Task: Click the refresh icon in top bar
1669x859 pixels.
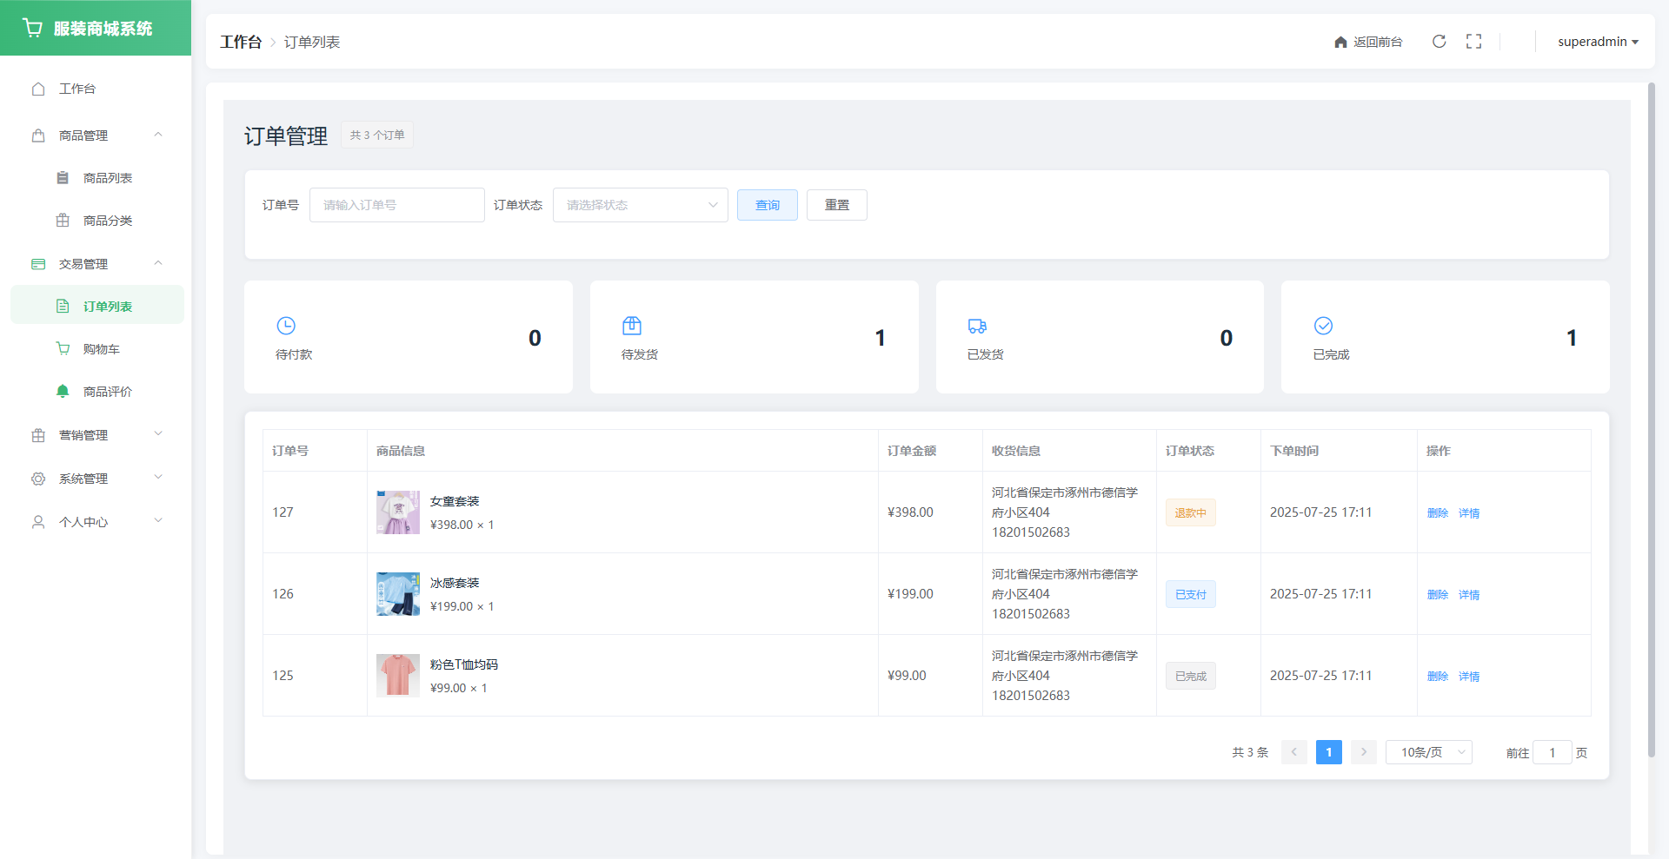Action: click(1439, 42)
